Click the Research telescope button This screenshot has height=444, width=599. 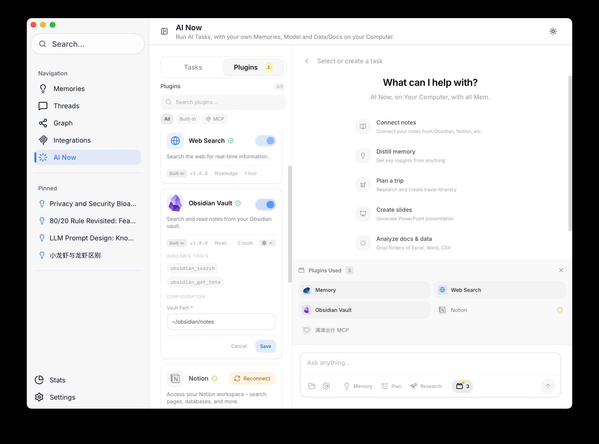(x=426, y=386)
